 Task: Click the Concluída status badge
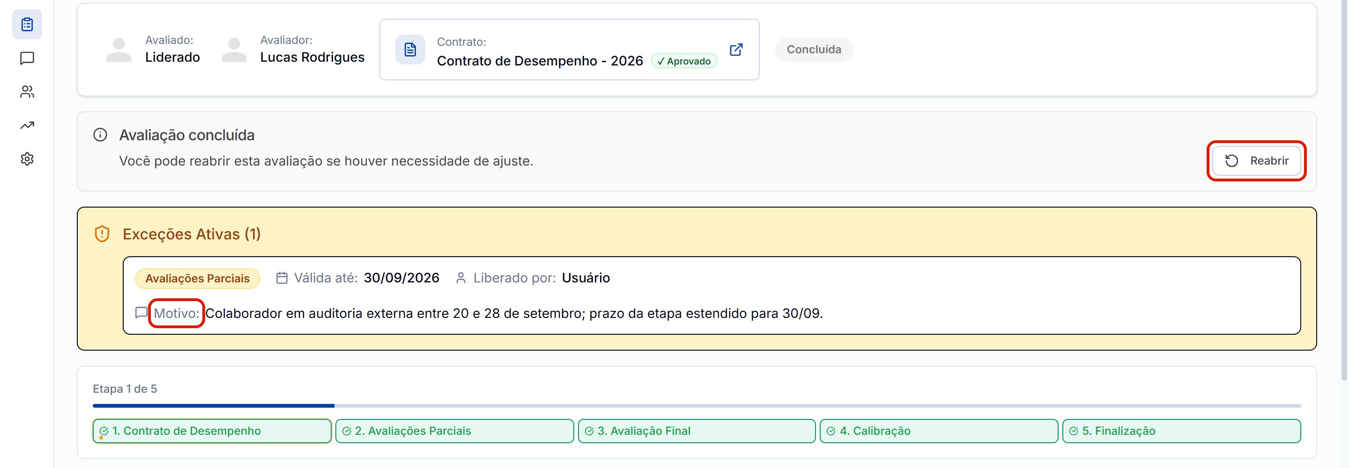click(814, 50)
